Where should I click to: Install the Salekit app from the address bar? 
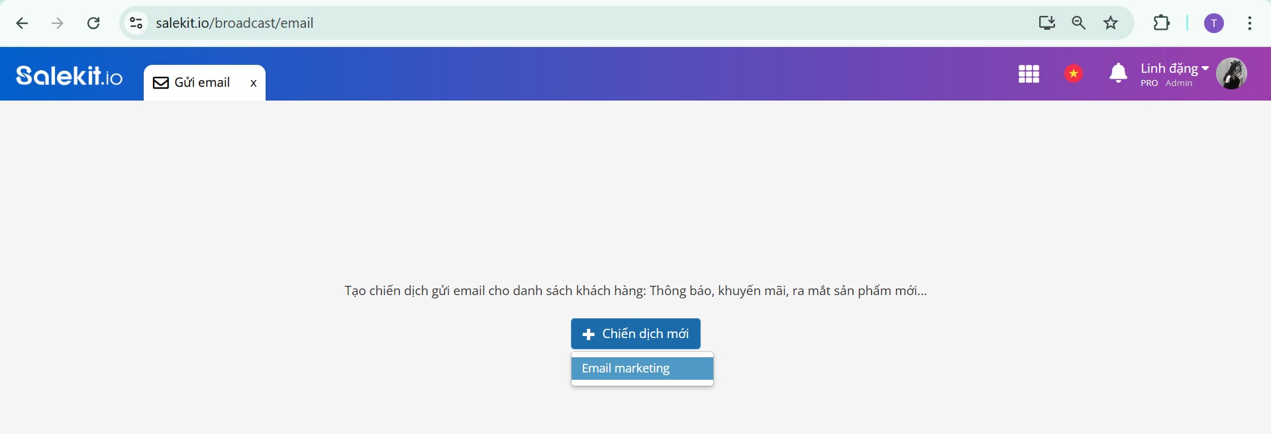pyautogui.click(x=1046, y=23)
